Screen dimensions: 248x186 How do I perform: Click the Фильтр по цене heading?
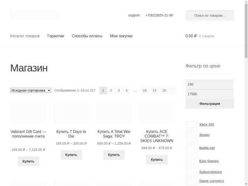click(x=203, y=66)
